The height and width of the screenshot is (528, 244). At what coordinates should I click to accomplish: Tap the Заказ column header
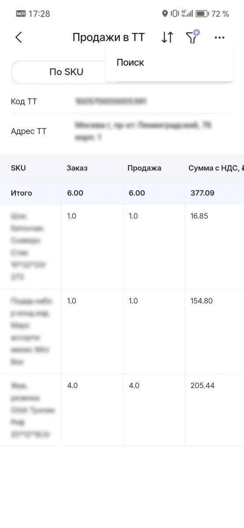(77, 168)
